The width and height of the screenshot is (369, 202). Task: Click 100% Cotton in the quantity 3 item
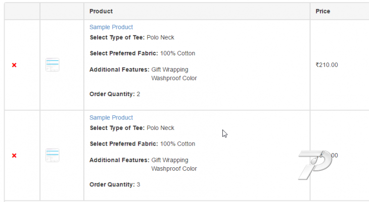(x=177, y=144)
